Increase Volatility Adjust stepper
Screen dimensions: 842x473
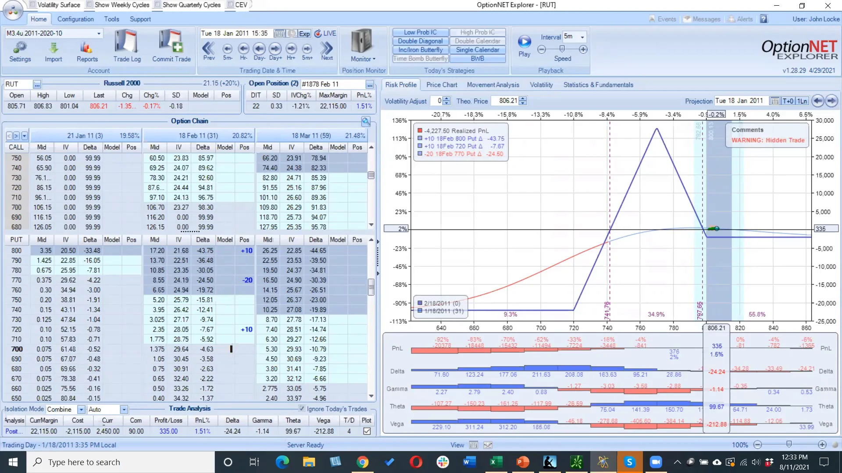point(446,99)
